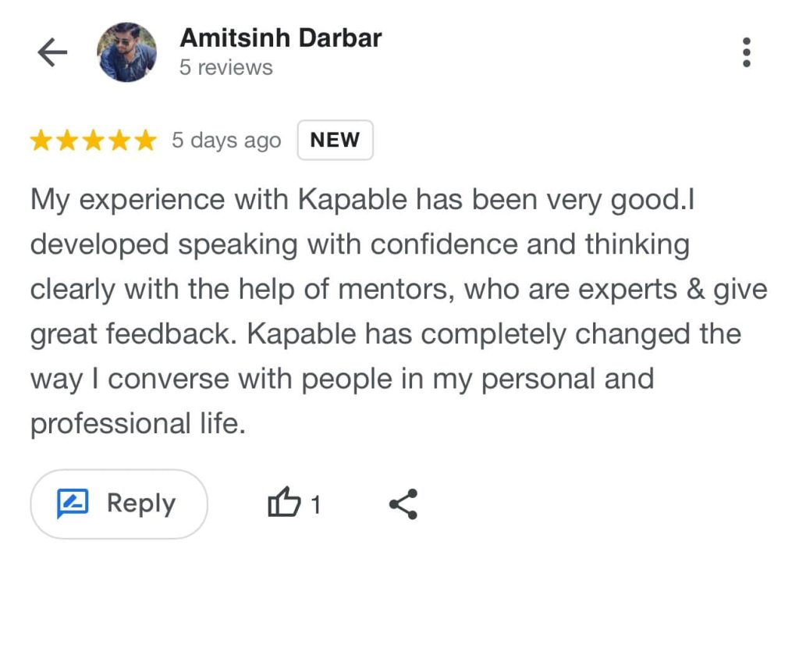Click the "professional life." final review line
This screenshot has width=799, height=648.
(x=138, y=424)
